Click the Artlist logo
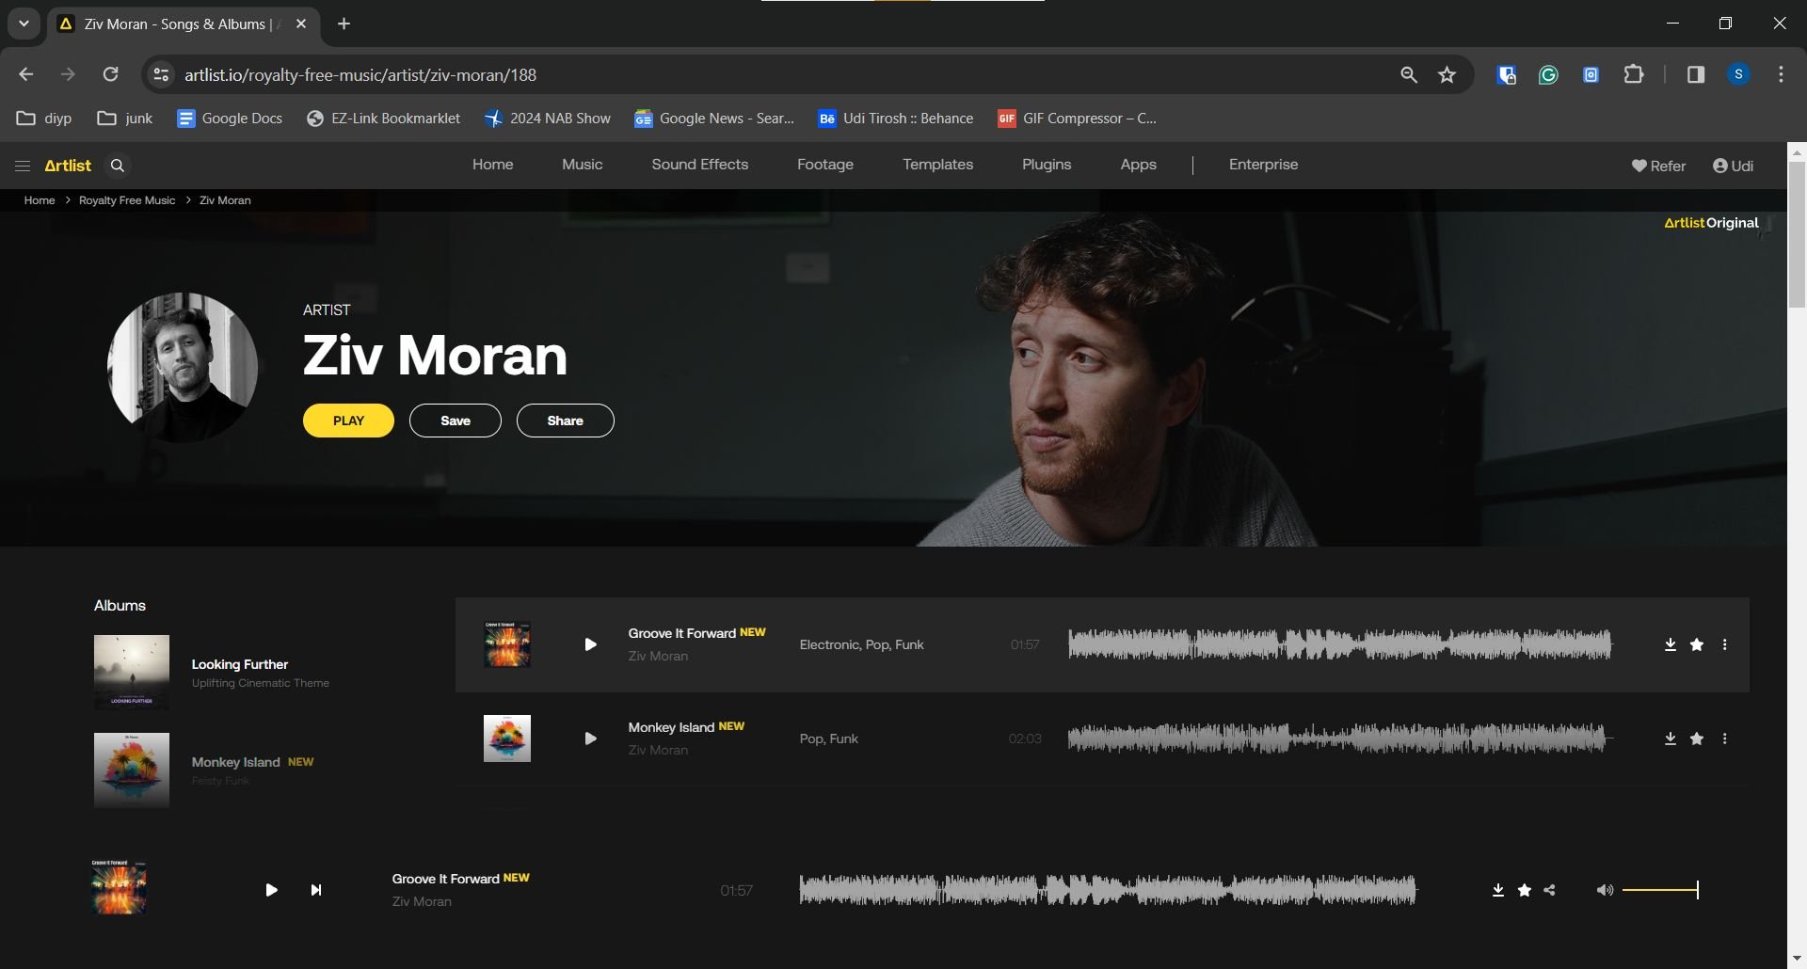 (x=68, y=166)
